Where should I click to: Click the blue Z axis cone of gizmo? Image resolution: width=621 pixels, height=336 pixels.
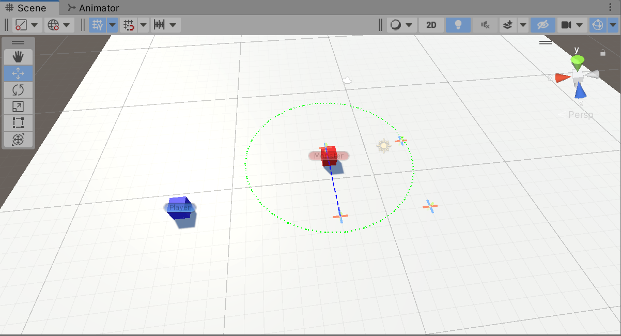[581, 91]
